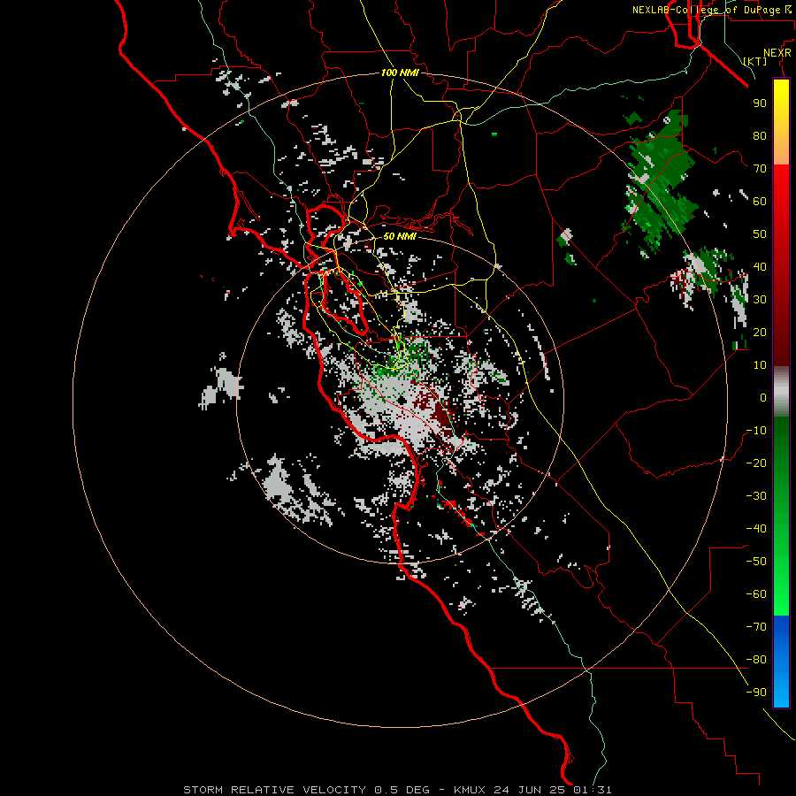
Task: Click the positive 10 value on velocity scale
Action: pyautogui.click(x=760, y=365)
